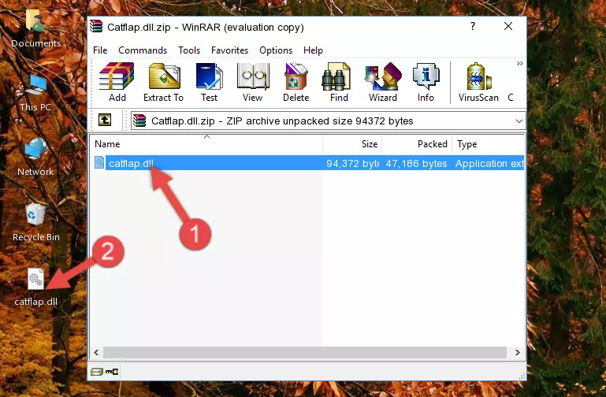Click the 94,372 bytes size cell
This screenshot has width=606, height=397.
(352, 163)
